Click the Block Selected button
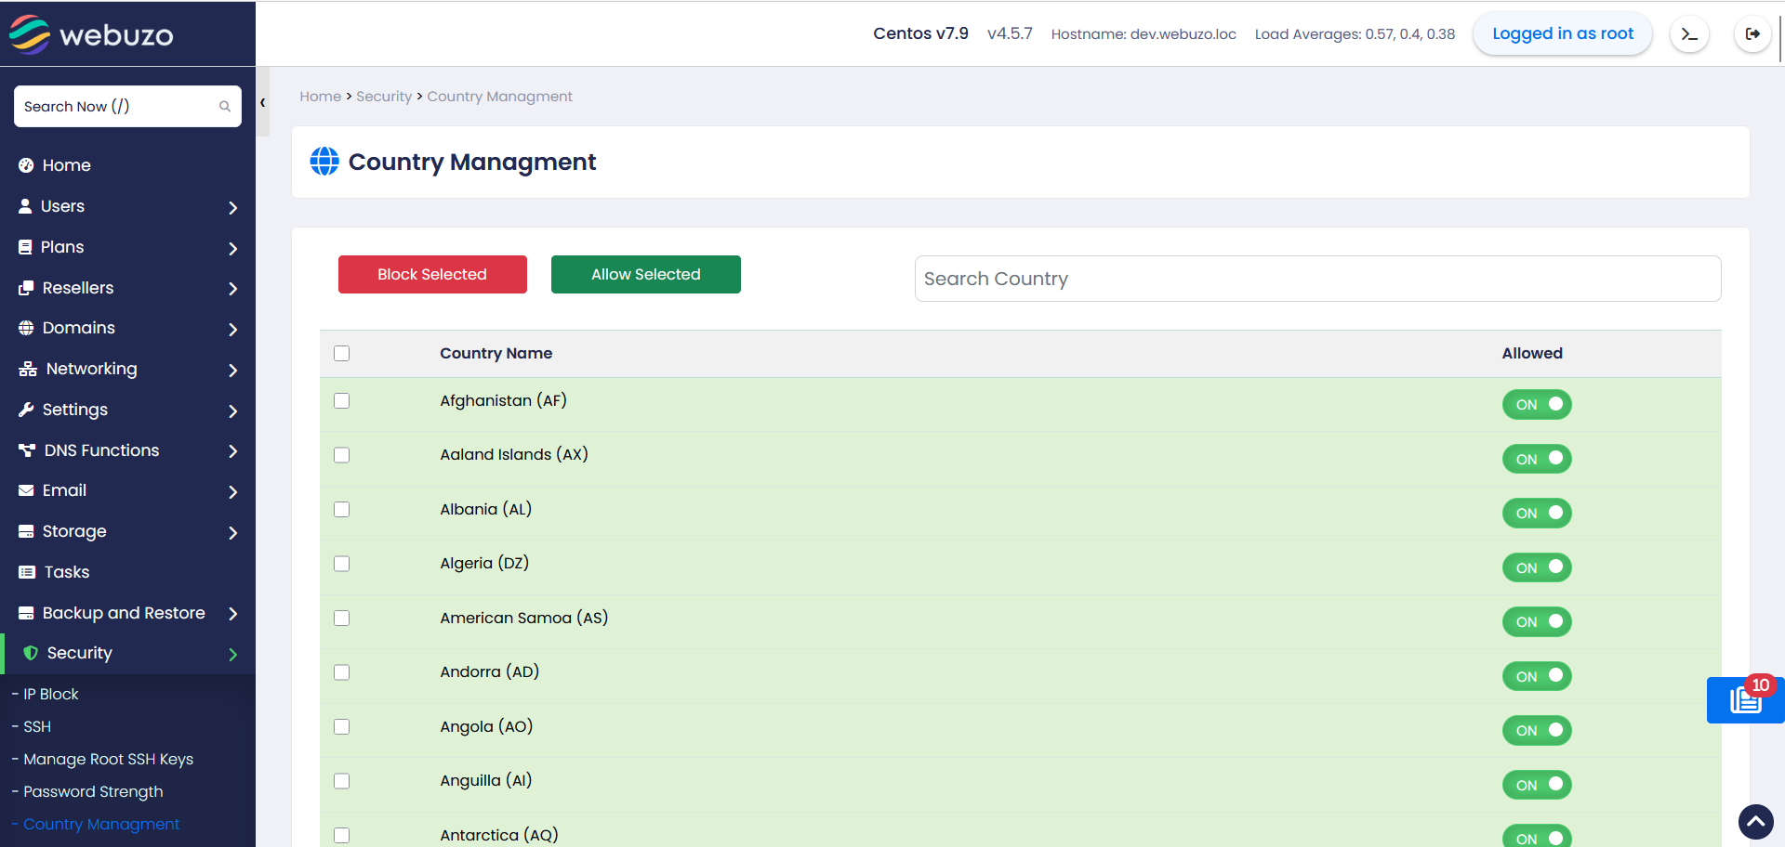 [x=432, y=275]
